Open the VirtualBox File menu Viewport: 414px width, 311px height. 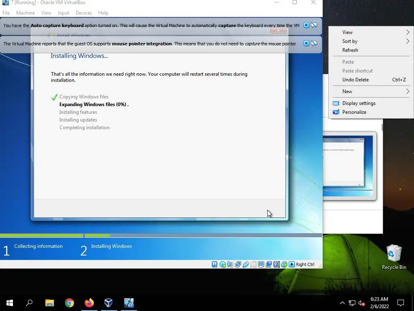6,13
